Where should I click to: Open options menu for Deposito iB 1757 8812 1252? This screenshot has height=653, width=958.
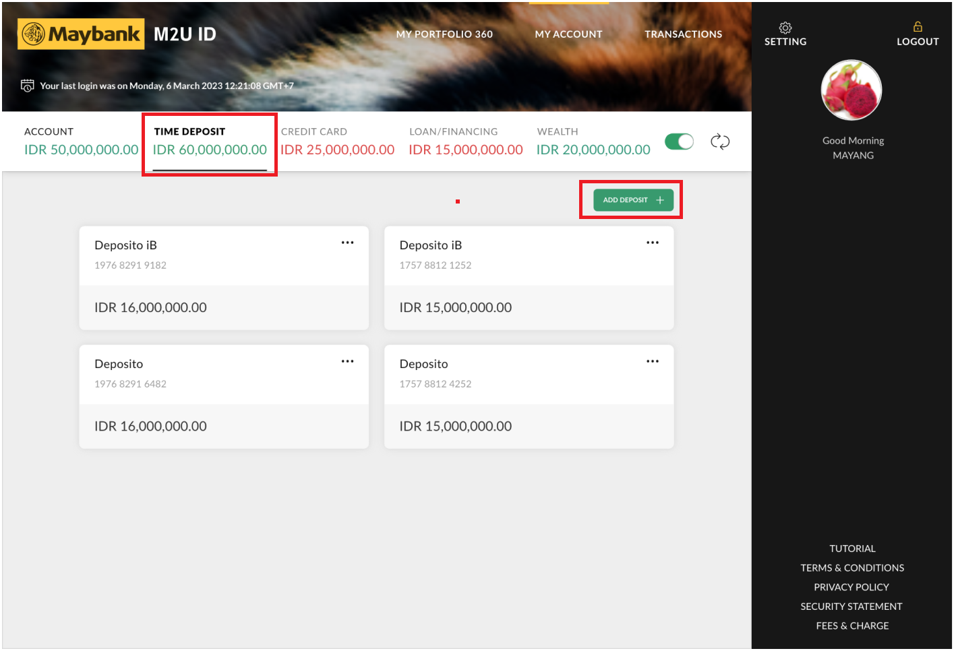(x=653, y=243)
